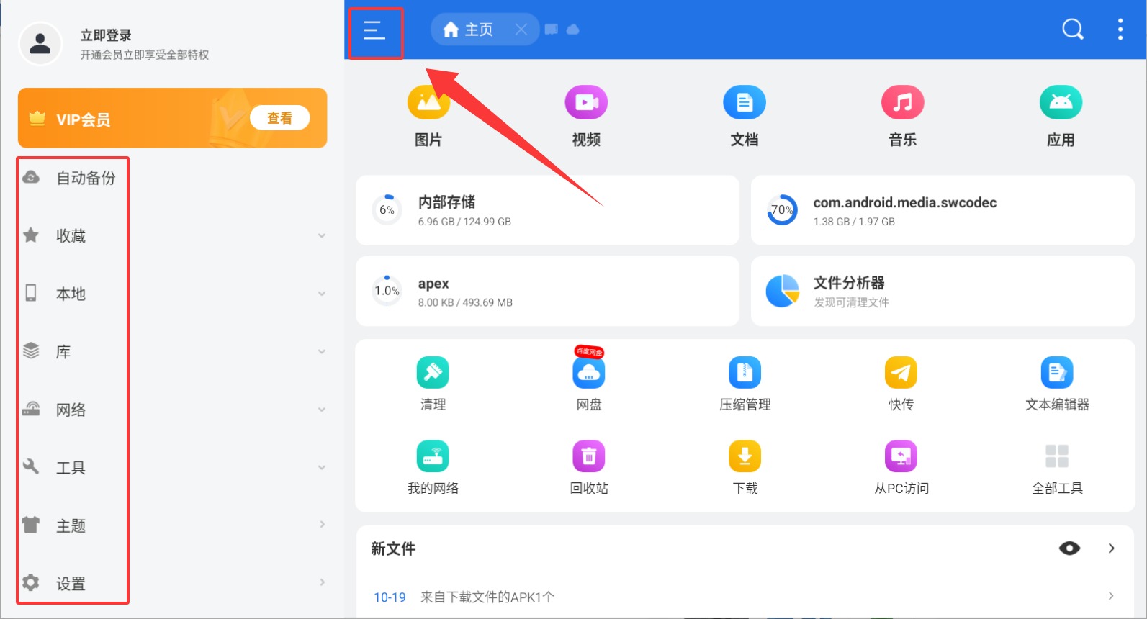The height and width of the screenshot is (619, 1147).
Task: Open the 清理 cleaner tool
Action: coord(433,374)
